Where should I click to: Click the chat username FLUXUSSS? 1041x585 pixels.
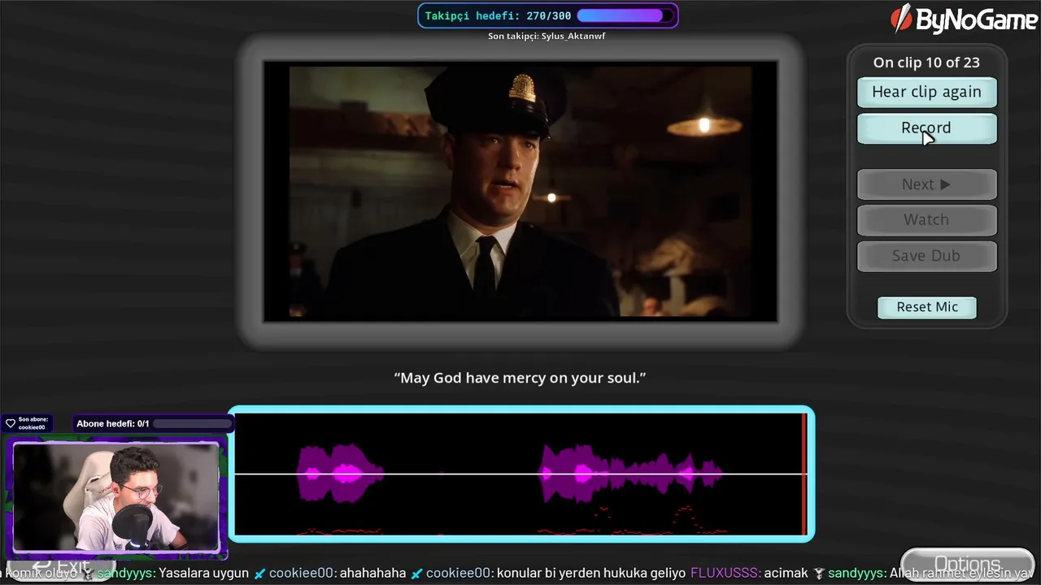725,573
